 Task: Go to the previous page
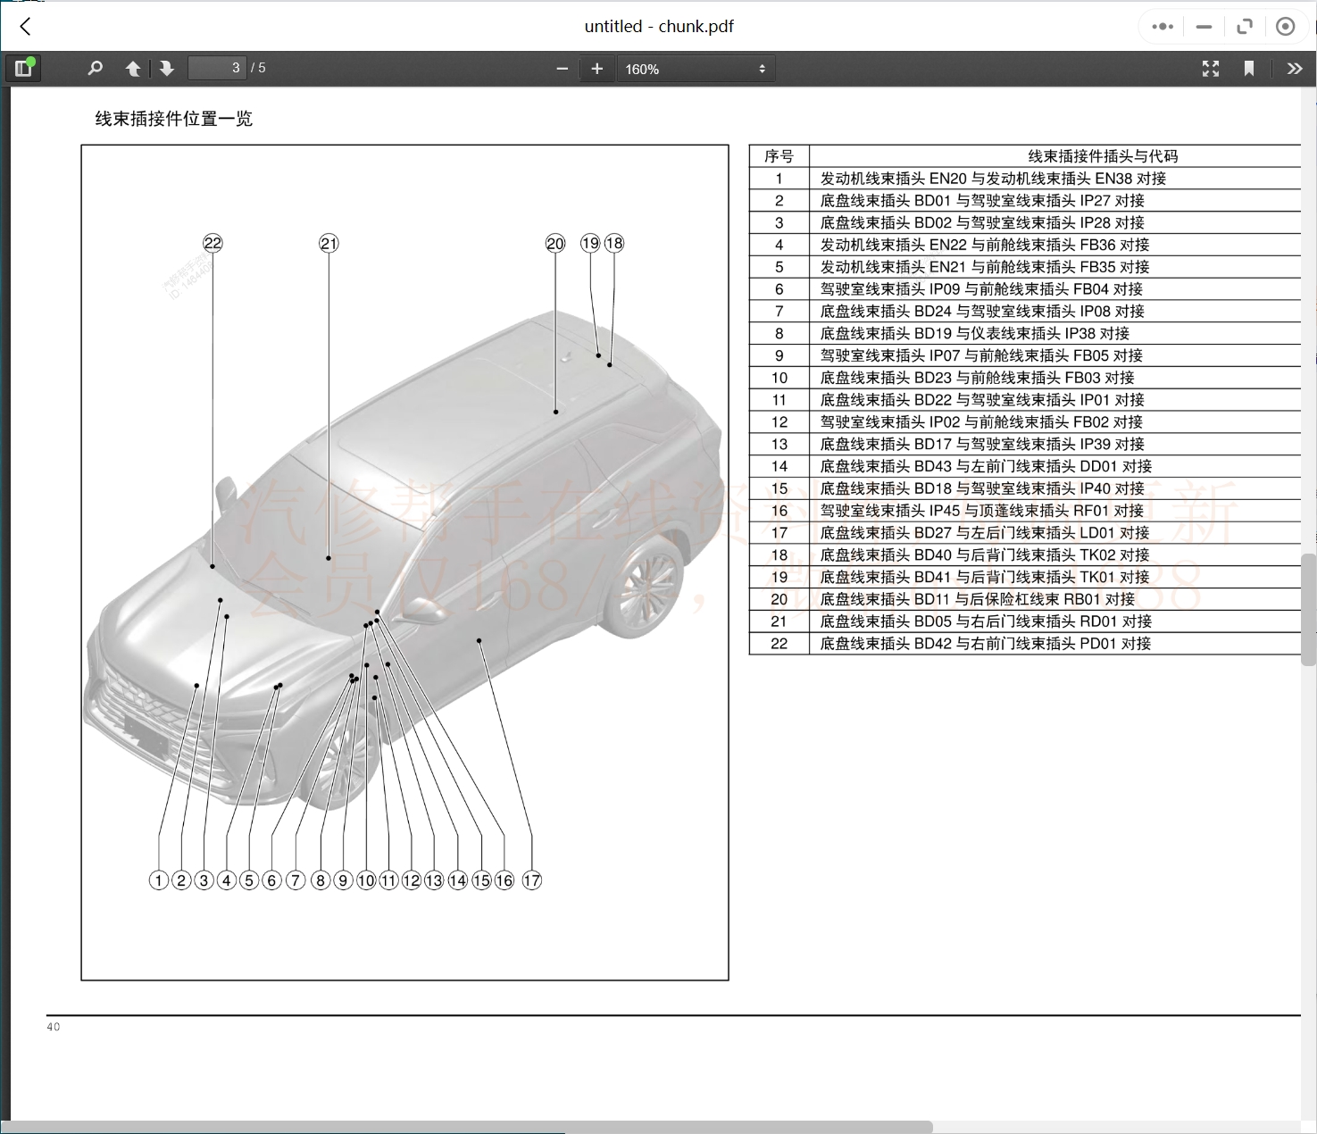pyautogui.click(x=133, y=69)
